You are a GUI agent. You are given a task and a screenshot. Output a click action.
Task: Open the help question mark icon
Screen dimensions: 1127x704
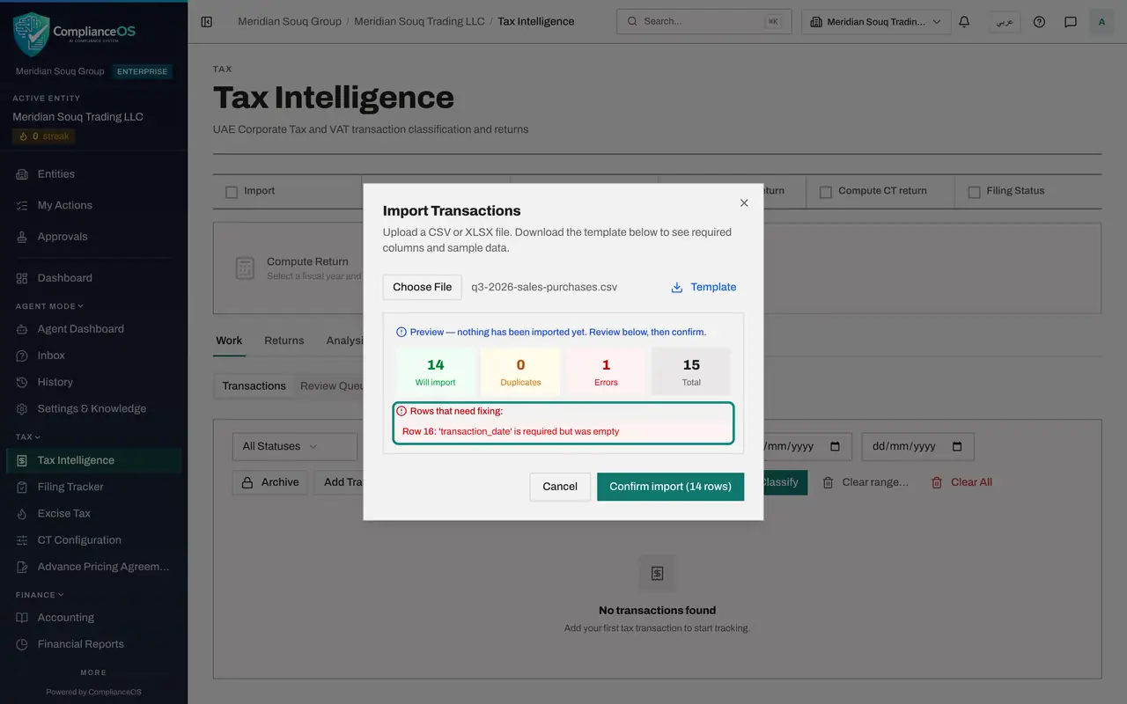pos(1039,22)
